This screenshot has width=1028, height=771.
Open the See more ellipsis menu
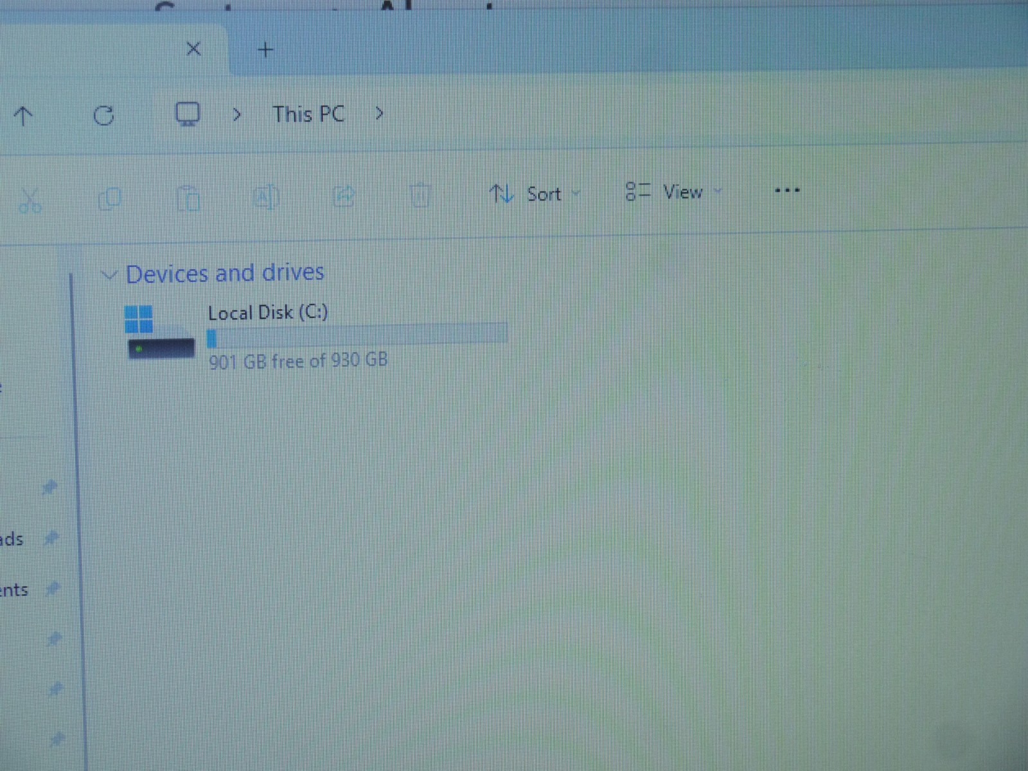[787, 190]
